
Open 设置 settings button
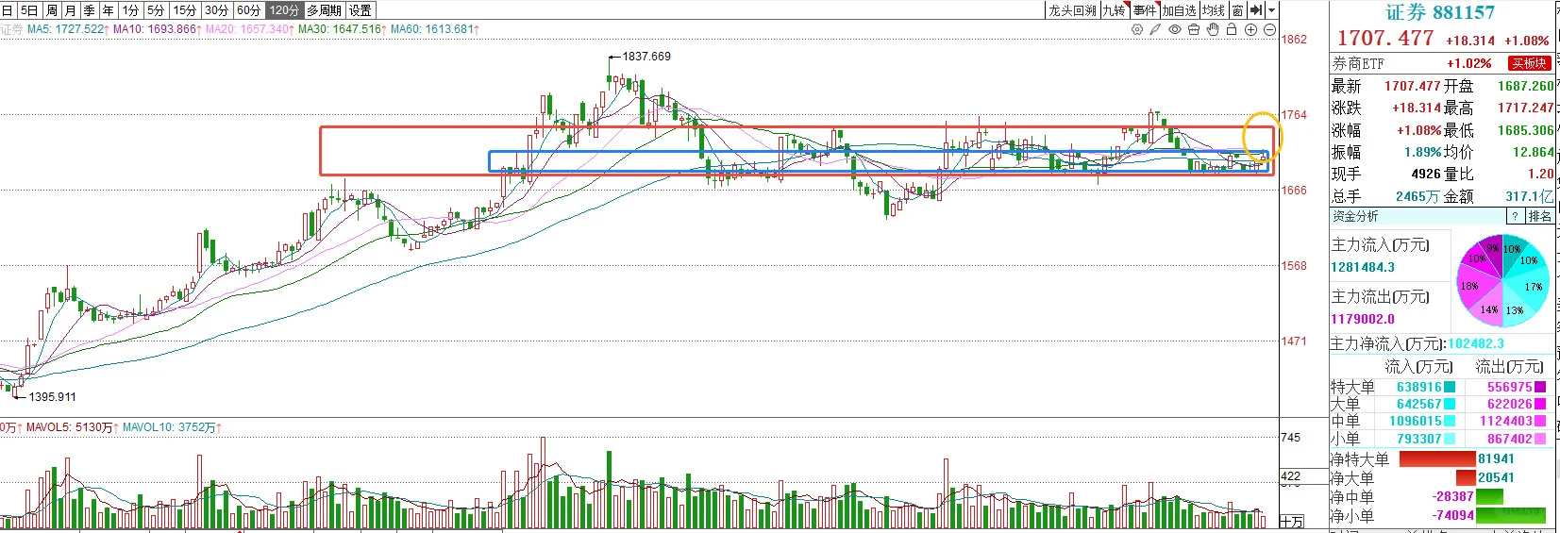(361, 10)
